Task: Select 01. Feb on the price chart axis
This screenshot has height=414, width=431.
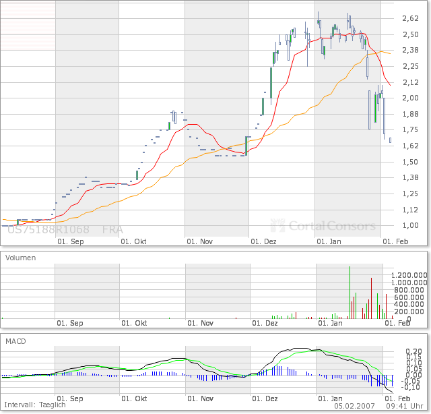Action: 395,241
